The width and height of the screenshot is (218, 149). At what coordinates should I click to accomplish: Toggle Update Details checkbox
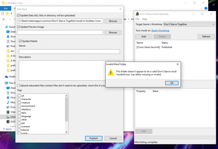[20, 41]
